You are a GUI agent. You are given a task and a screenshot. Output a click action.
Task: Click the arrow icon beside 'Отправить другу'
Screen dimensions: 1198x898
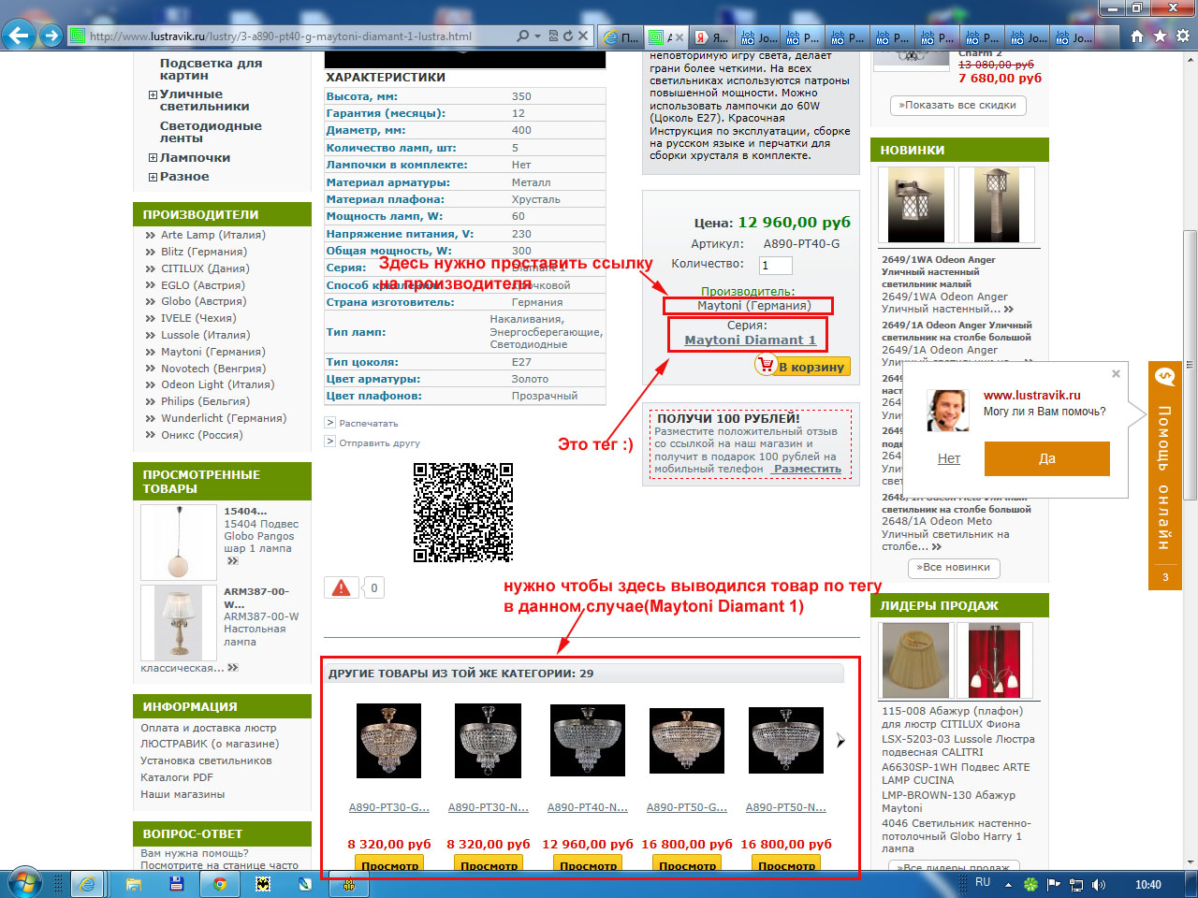click(330, 442)
